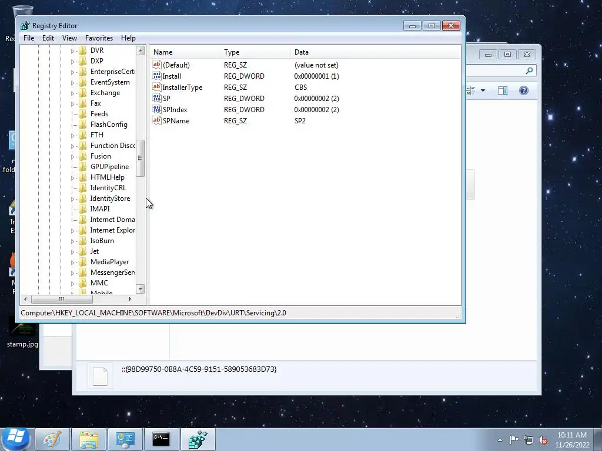Open the View menu
The width and height of the screenshot is (602, 451).
coord(69,38)
